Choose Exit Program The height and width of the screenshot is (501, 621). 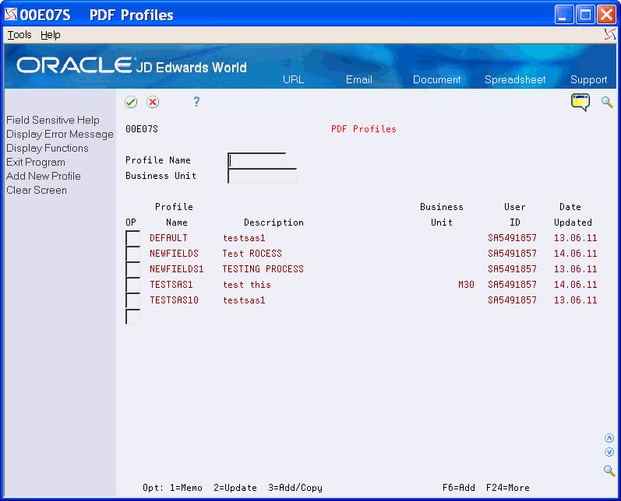click(x=36, y=162)
